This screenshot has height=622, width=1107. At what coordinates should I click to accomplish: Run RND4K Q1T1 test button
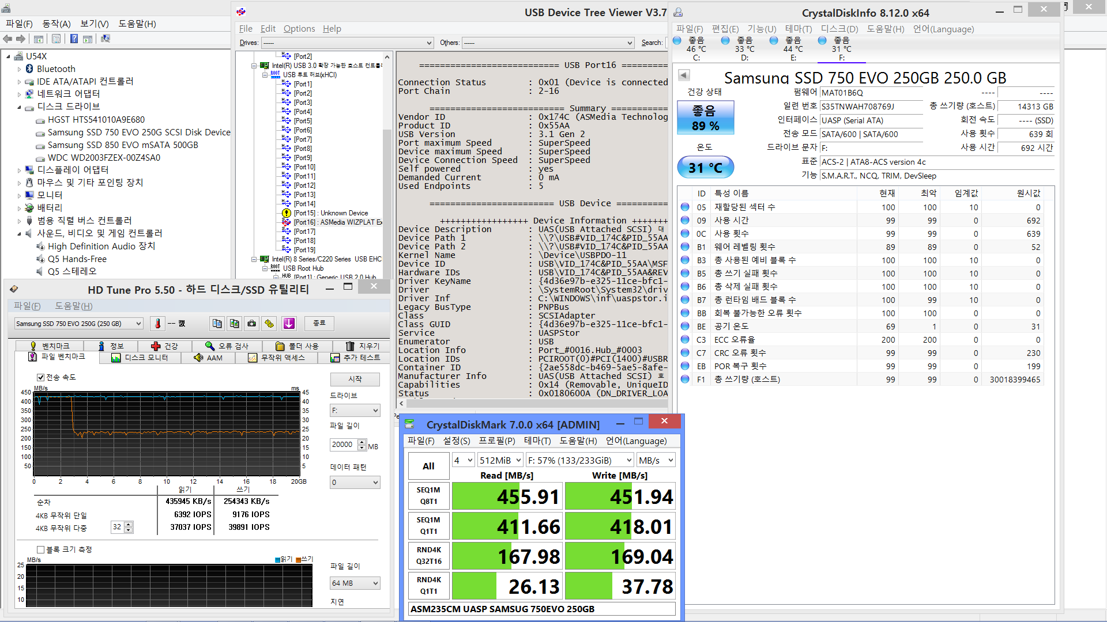click(428, 586)
